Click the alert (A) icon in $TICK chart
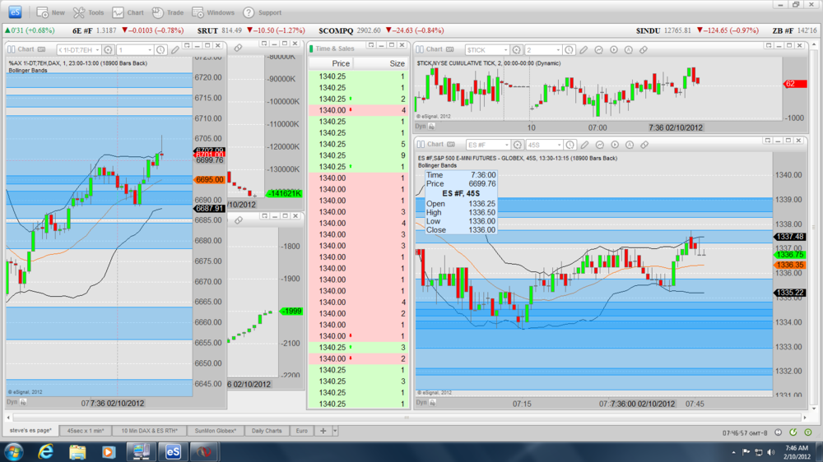Image resolution: width=823 pixels, height=462 pixels. 628,50
